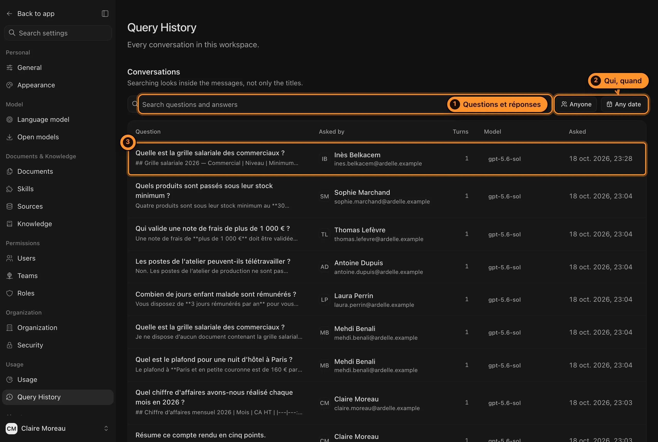Click the Teams icon in sidebar

[x=10, y=276]
